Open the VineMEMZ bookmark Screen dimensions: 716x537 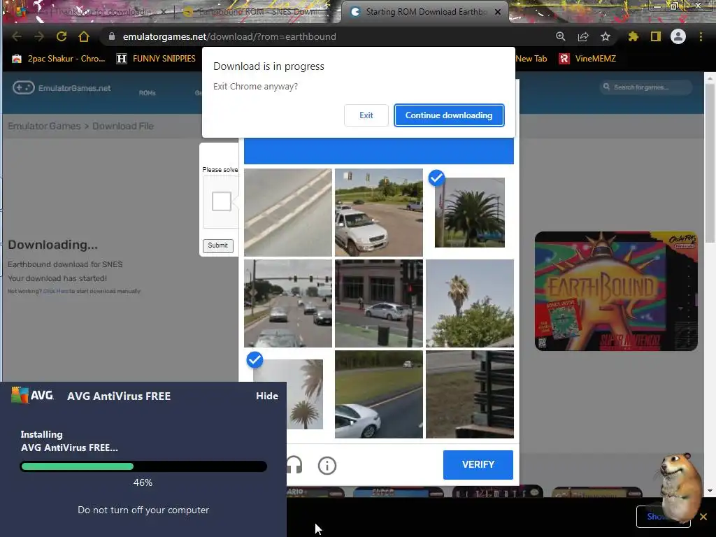587,59
